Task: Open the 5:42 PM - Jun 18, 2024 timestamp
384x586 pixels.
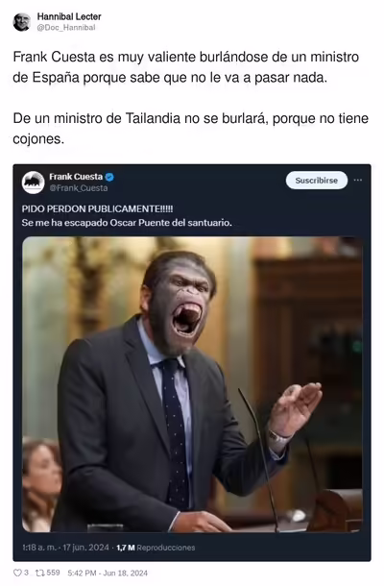Action: click(108, 573)
